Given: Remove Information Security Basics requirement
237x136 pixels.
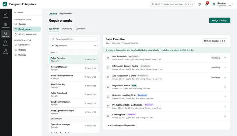Looking at the screenshot, I should tap(225, 68).
